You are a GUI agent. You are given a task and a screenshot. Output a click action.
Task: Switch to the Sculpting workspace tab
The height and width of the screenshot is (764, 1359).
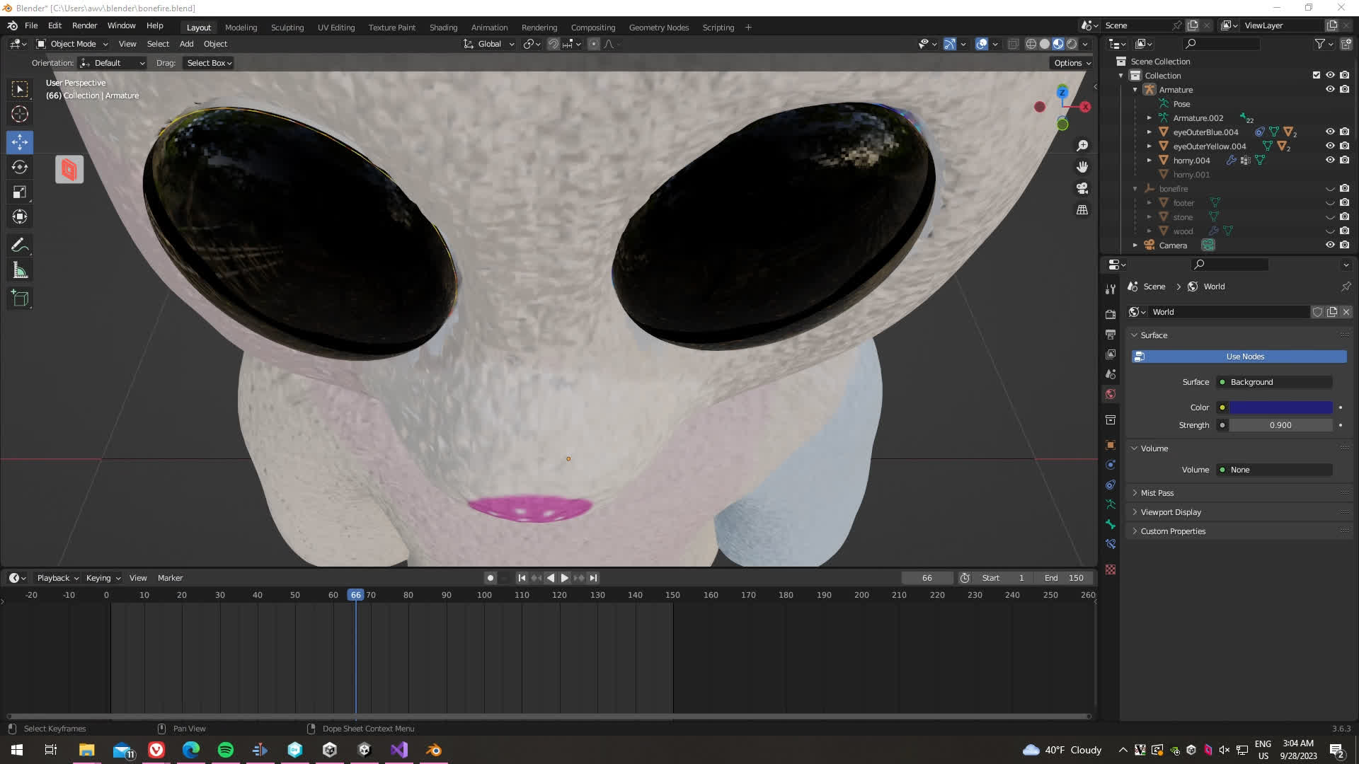[x=287, y=28]
